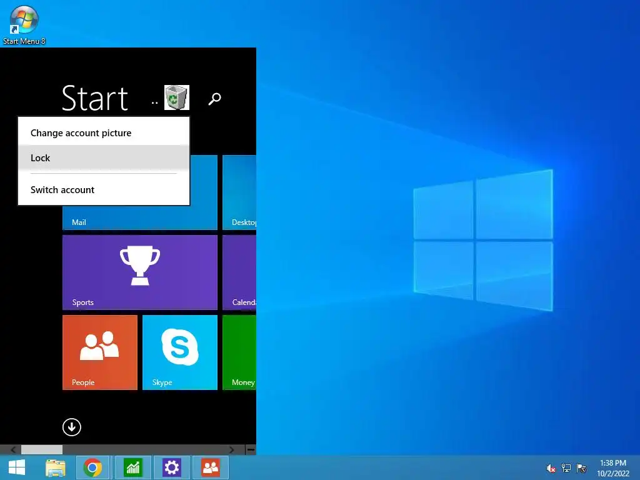
Task: Open the People app on taskbar
Action: click(211, 467)
